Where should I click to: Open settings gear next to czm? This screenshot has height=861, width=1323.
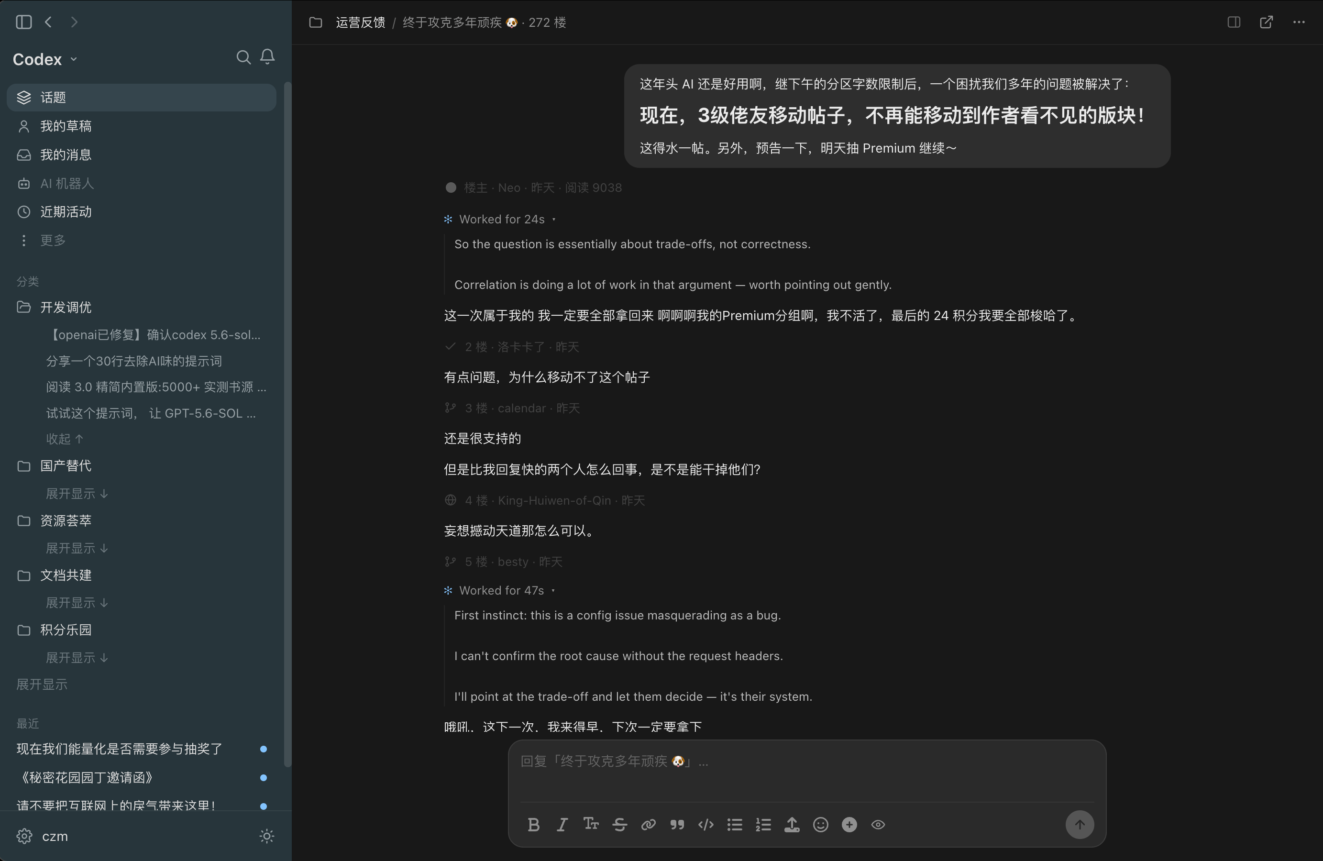[x=24, y=836]
